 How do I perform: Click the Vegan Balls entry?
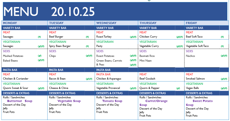click(193, 88)
